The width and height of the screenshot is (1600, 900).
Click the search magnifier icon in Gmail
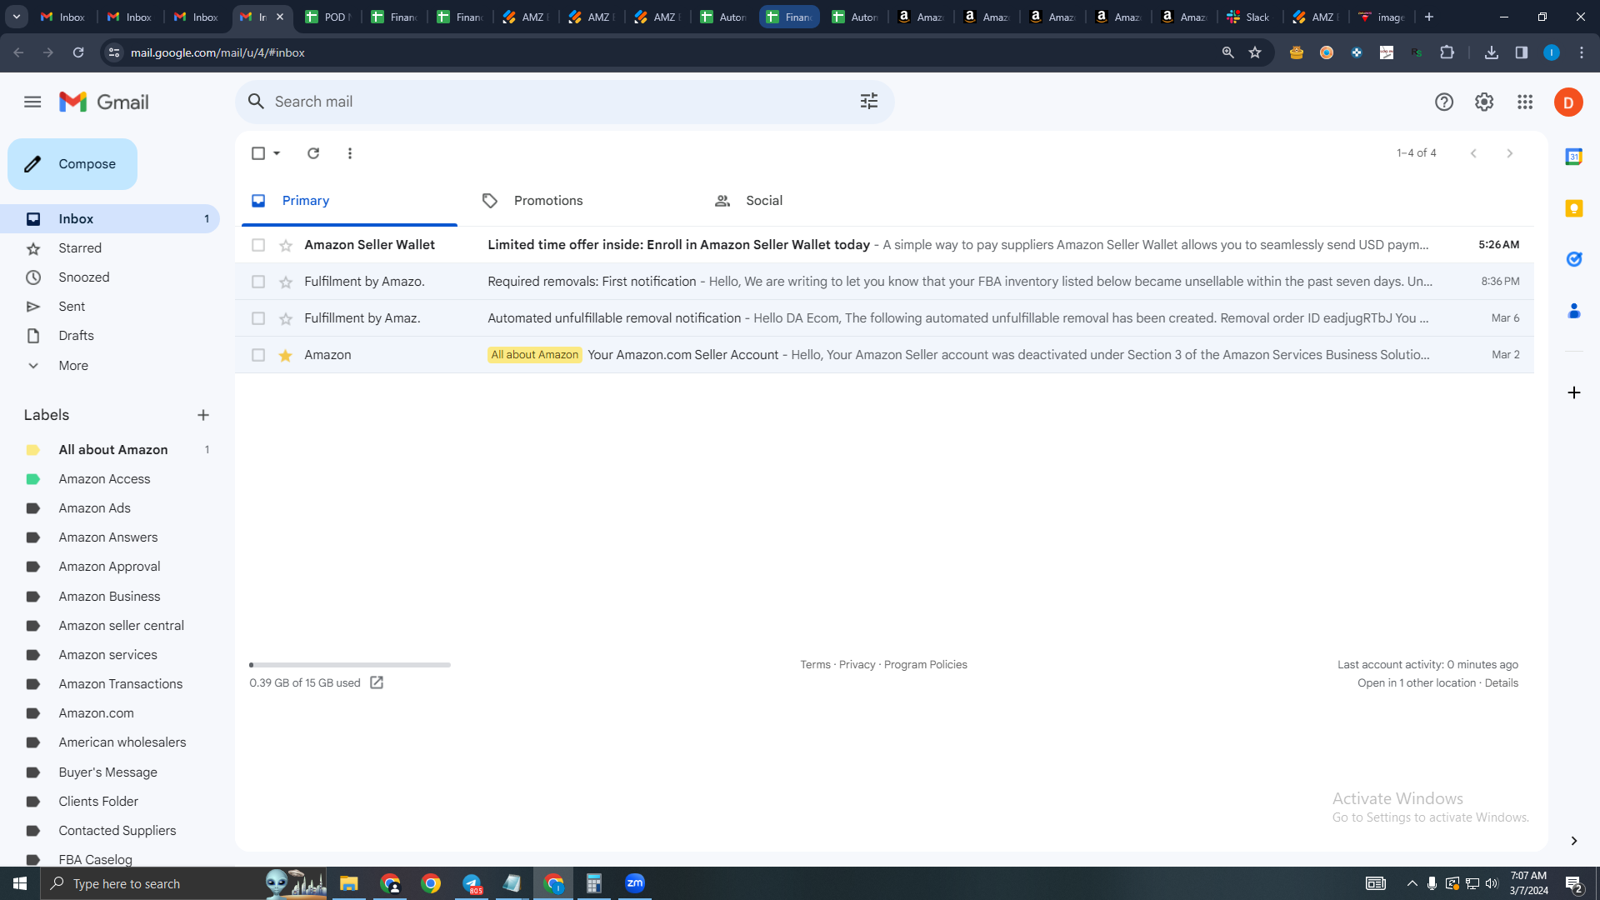tap(257, 102)
